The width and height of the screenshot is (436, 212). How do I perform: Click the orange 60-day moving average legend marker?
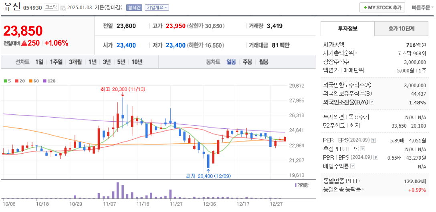pos(30,81)
